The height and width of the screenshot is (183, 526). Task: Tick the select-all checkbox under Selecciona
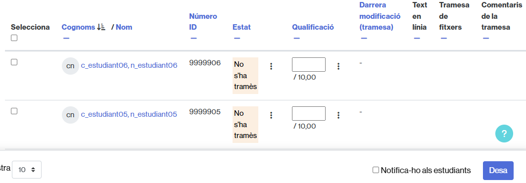pos(14,38)
